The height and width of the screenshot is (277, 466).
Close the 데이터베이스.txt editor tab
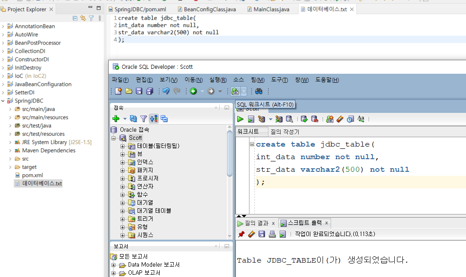351,9
